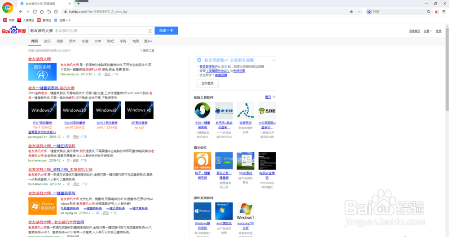The height and width of the screenshot is (237, 449).
Task: Switch to the 贴吧 tab
Action: (110, 41)
